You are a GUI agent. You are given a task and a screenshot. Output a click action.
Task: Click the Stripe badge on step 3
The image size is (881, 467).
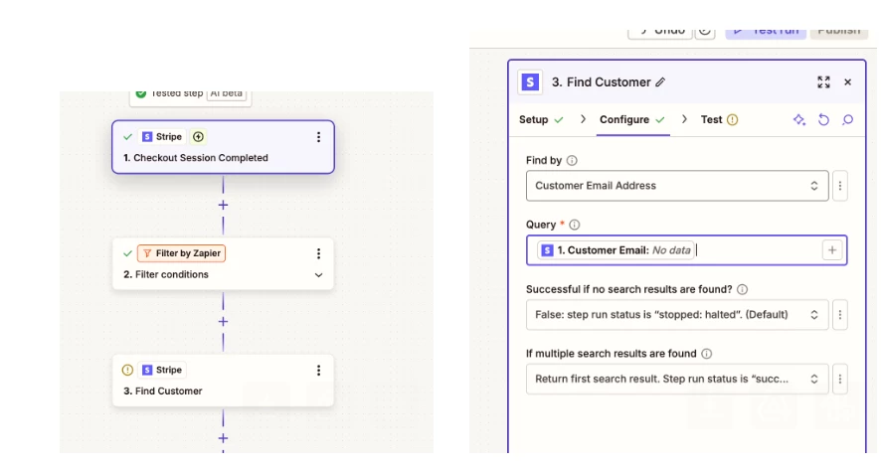click(162, 370)
